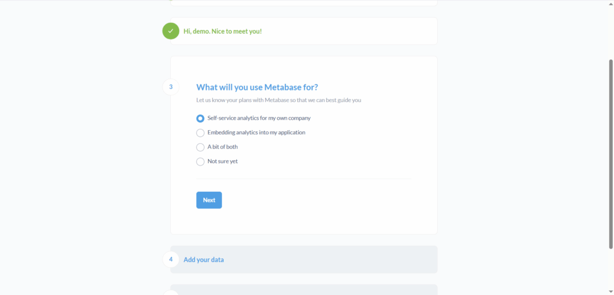The image size is (614, 295).
Task: Click the green checkmark step icon
Action: (x=170, y=31)
